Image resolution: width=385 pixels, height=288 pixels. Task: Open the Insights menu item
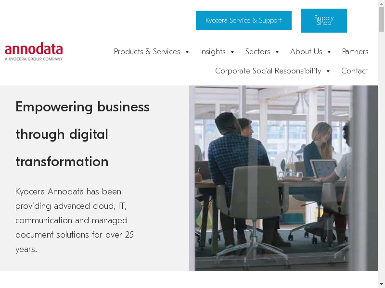[213, 52]
